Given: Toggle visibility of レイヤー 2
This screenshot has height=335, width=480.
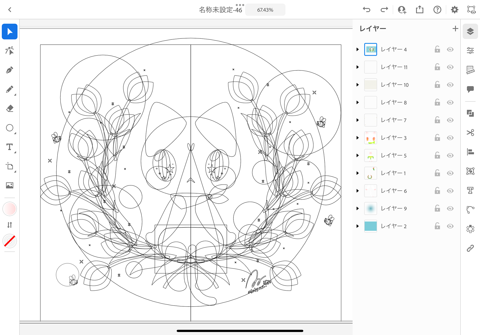Looking at the screenshot, I should coord(450,226).
